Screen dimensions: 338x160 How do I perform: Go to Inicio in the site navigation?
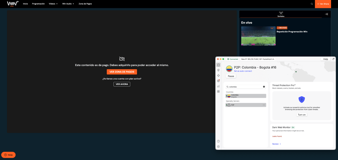25,4
